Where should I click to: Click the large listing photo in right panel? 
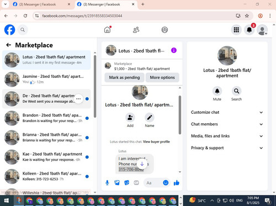tap(227, 56)
